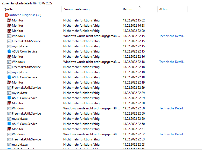The image size is (202, 150).
Task: Select the date cell 13.02.2022 22:30
Action: (x=134, y=103)
